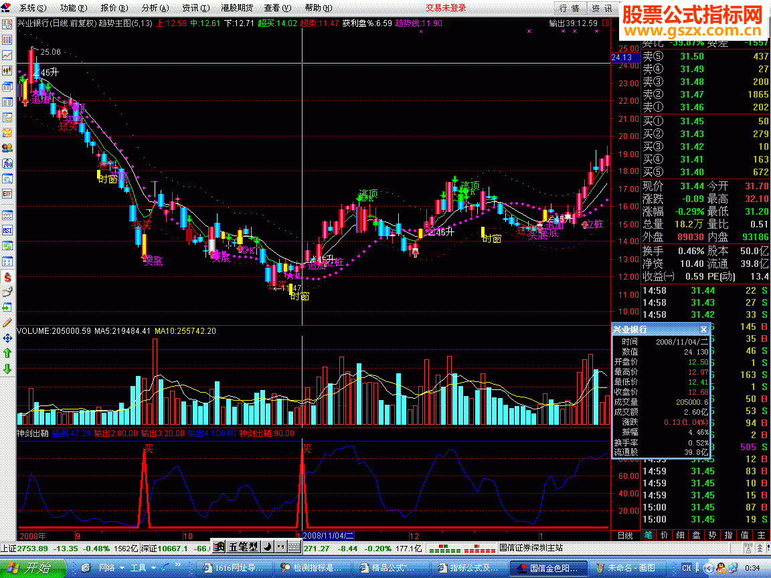Viewport: 771px width, 578px height.
Task: Click the 深证 index value 10667.1
Action: [171, 549]
